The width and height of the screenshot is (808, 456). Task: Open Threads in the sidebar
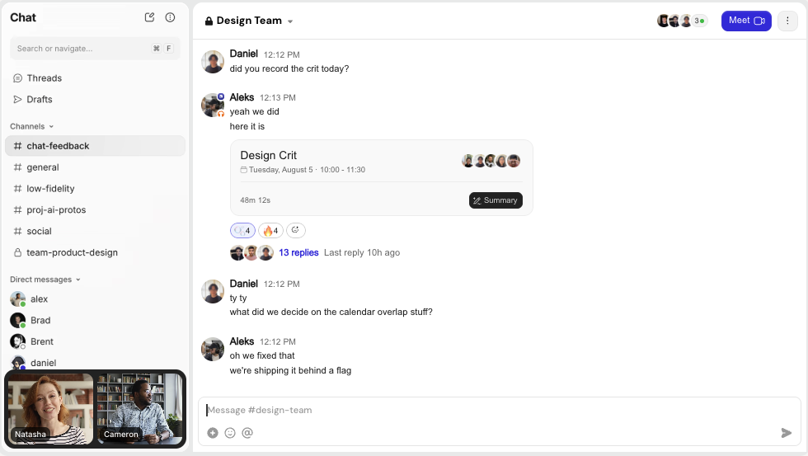(x=44, y=78)
